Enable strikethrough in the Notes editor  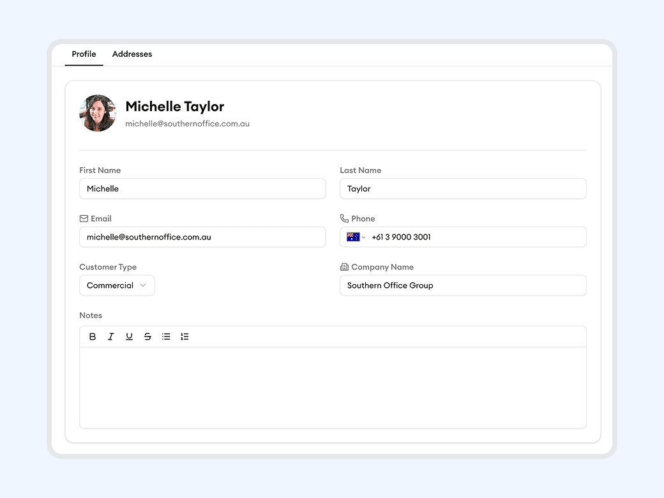(x=148, y=336)
